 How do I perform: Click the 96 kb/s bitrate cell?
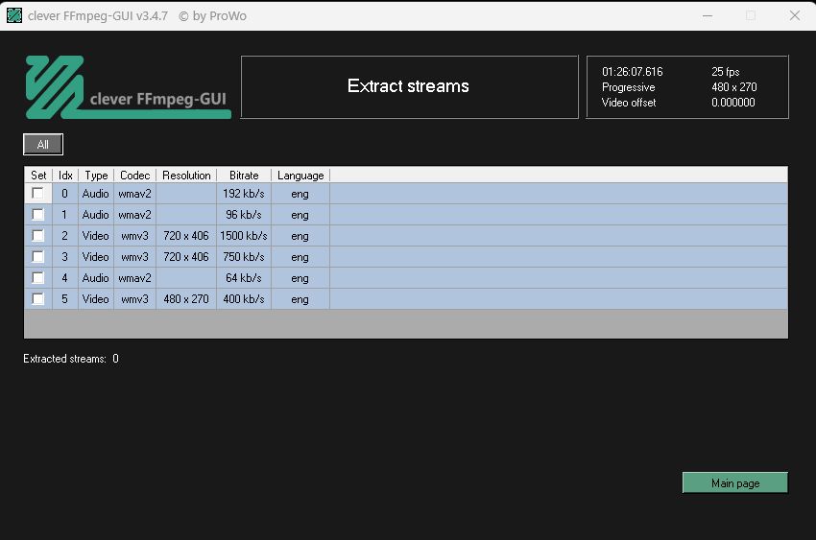click(244, 215)
